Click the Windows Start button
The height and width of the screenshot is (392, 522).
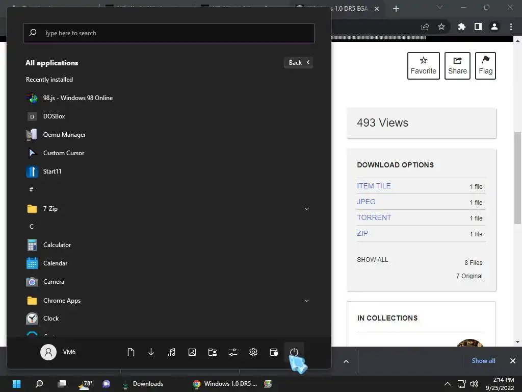pyautogui.click(x=17, y=384)
